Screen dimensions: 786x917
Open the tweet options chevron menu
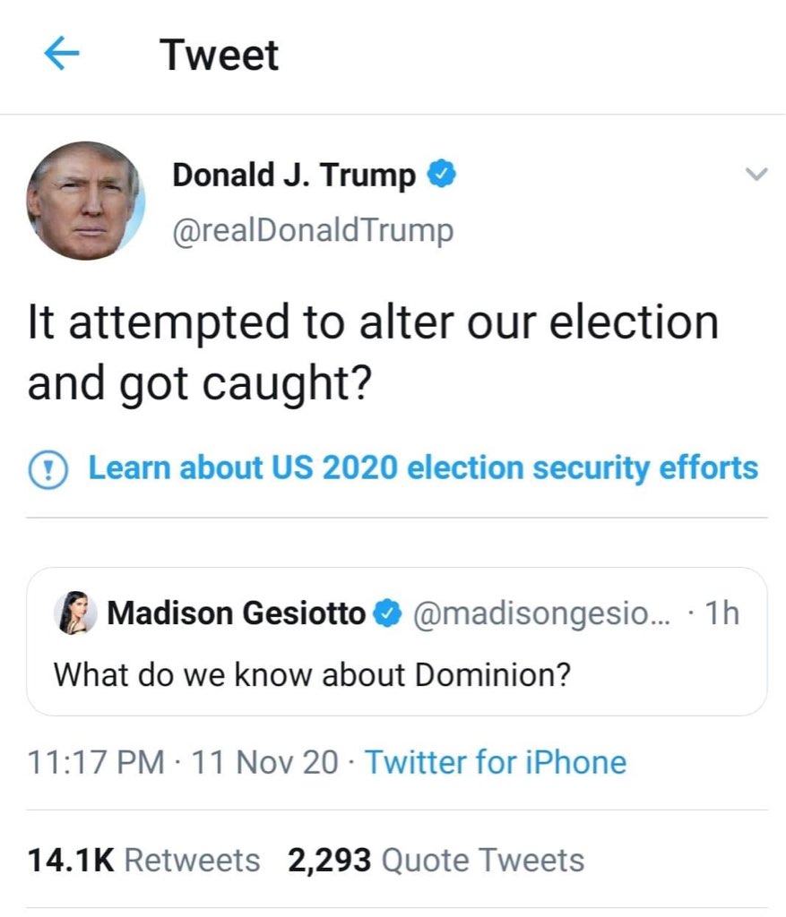757,175
